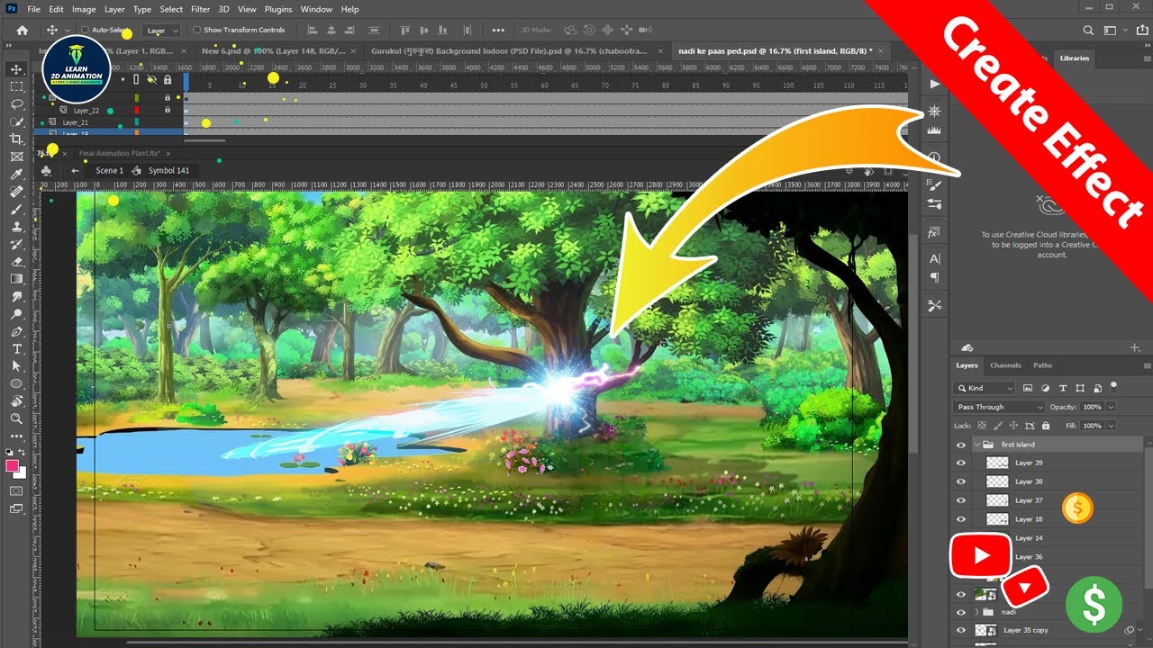Select the Frame tool
Screen dimensions: 1153x648
(x=16, y=157)
